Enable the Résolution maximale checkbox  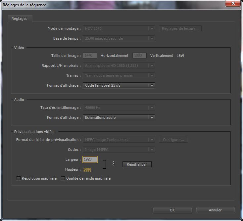[x=19, y=178]
